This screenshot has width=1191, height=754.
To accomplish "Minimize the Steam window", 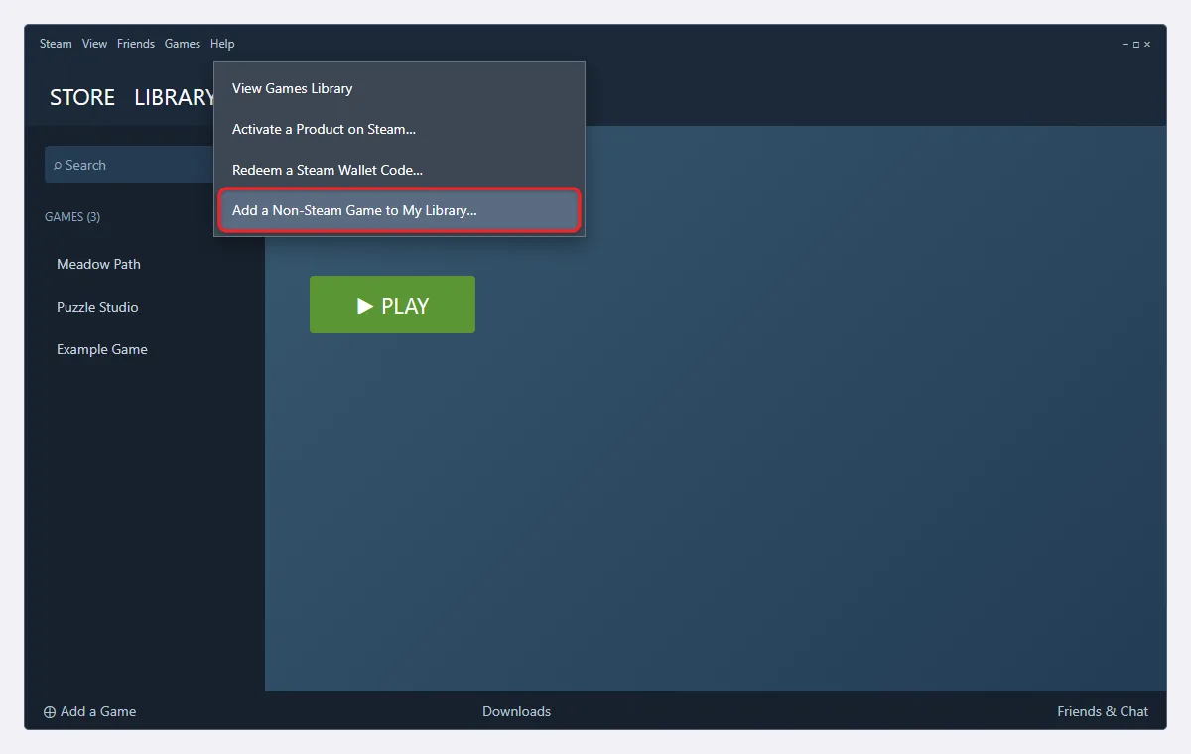I will pos(1125,45).
